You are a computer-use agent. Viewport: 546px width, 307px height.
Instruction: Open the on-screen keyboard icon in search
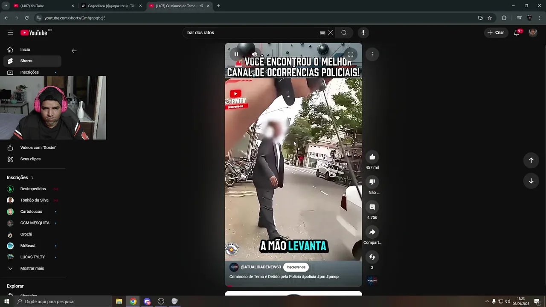pos(322,33)
